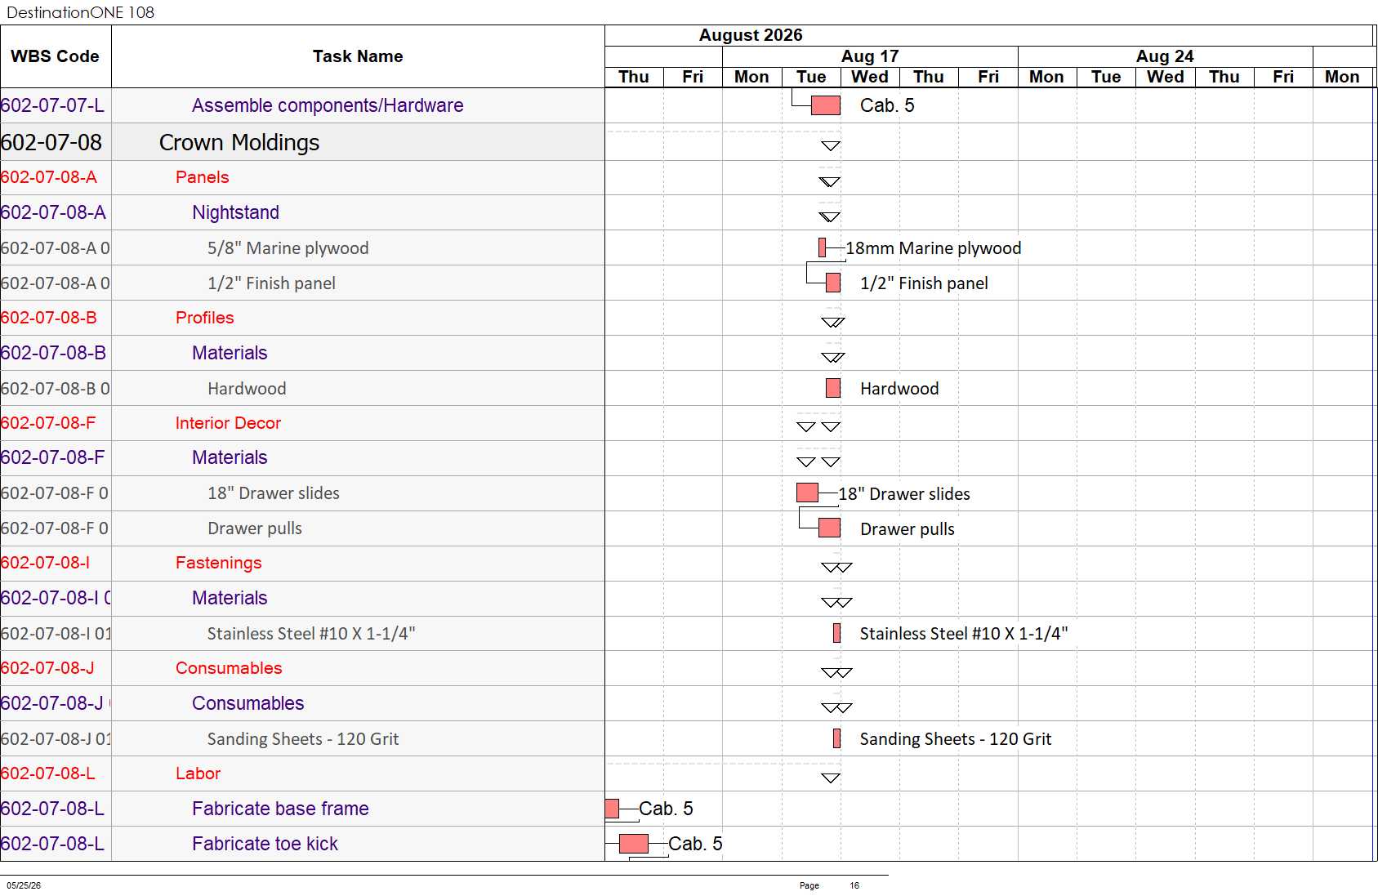Click the Task Name column header
The image size is (1378, 896).
tap(358, 56)
